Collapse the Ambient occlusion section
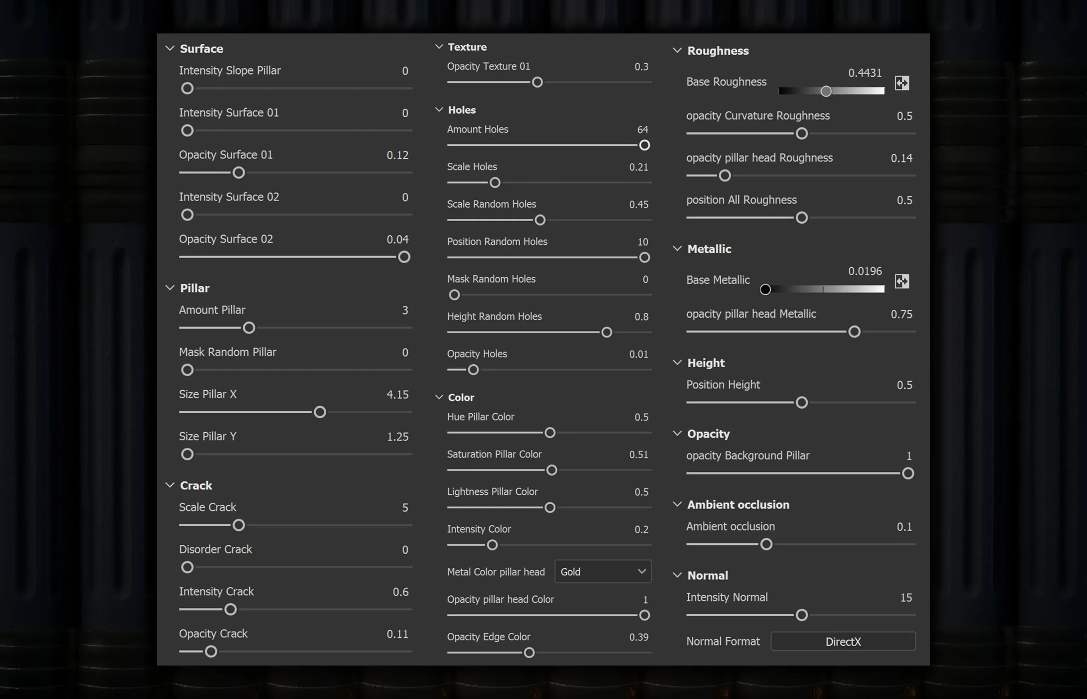 pos(677,504)
